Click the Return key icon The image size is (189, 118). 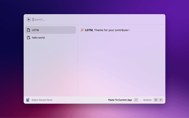coord(136,100)
